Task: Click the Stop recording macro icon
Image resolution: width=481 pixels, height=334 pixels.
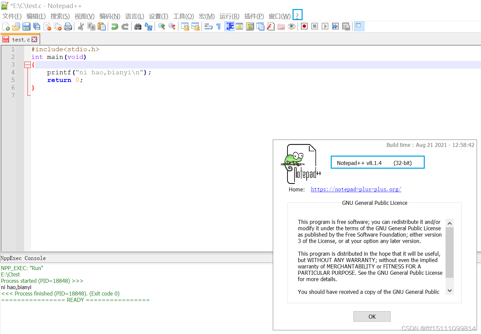Action: 314,26
